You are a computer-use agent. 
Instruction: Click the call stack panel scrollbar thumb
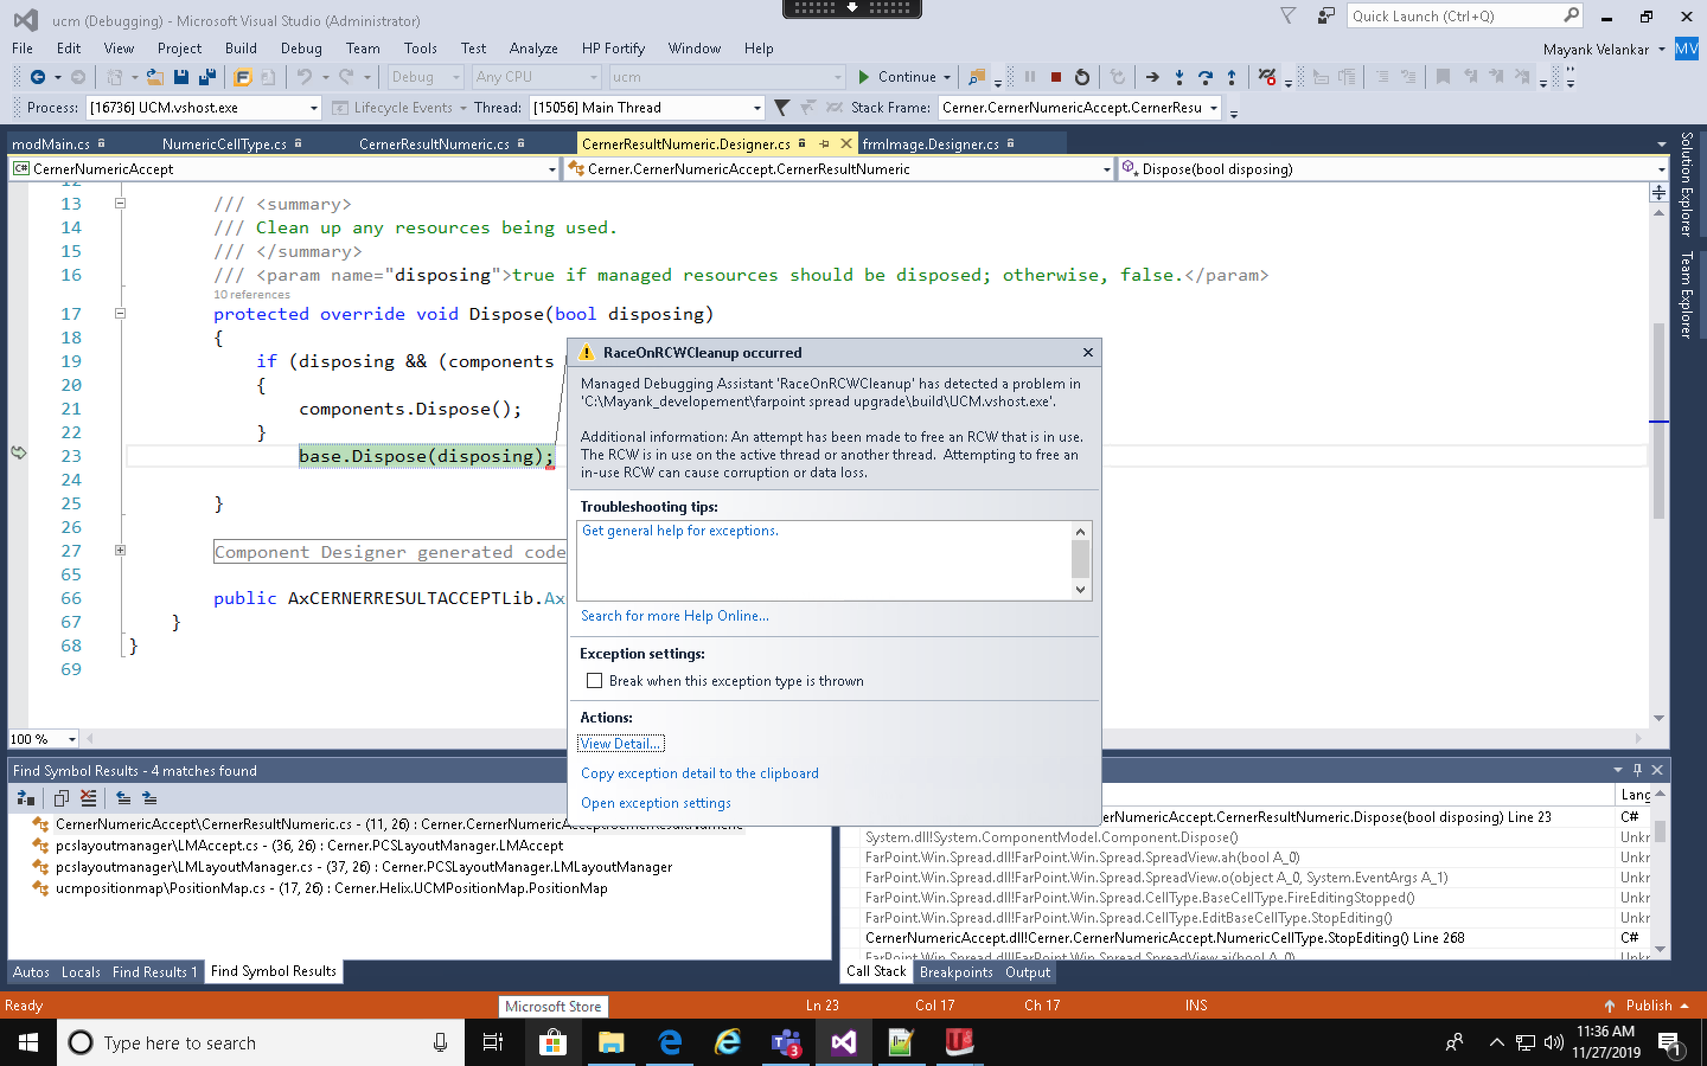point(1660,830)
